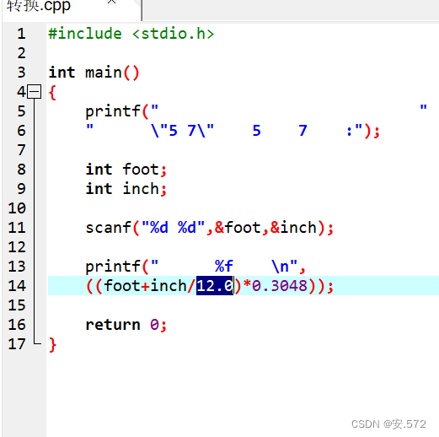This screenshot has width=439, height=437.
Task: Click the 'return 0;' statement
Action: pos(126,325)
